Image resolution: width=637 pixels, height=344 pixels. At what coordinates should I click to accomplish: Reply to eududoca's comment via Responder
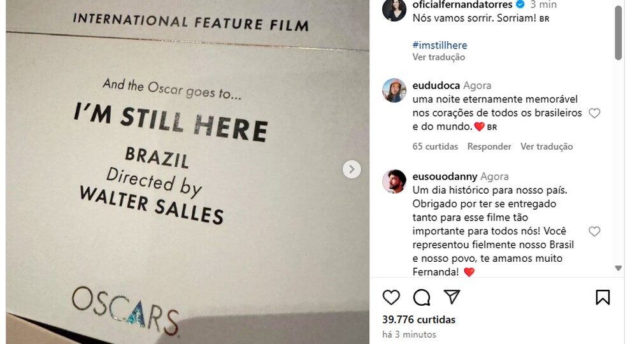tap(489, 147)
